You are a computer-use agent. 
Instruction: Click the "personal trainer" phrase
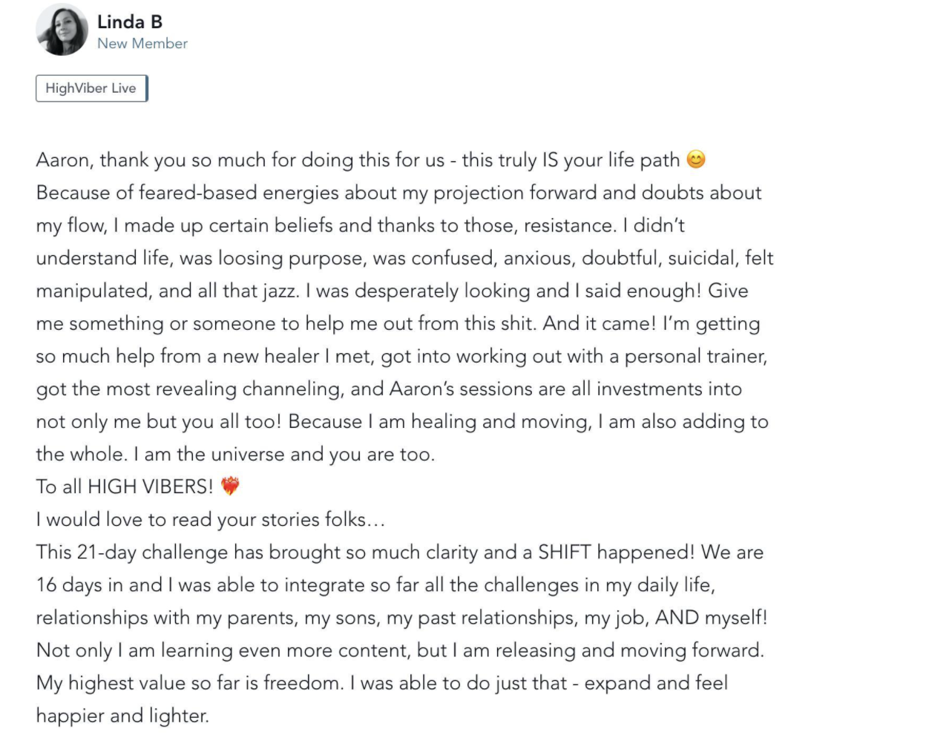click(x=694, y=357)
